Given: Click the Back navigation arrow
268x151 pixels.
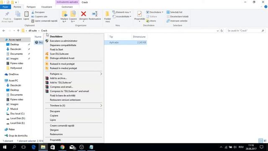Looking at the screenshot, I should (x=4, y=31).
